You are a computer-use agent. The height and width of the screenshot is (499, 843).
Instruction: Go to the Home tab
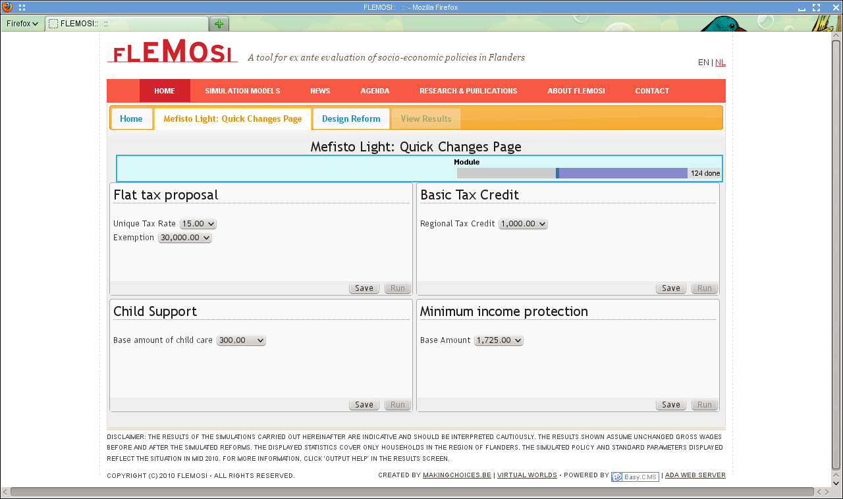click(x=131, y=119)
